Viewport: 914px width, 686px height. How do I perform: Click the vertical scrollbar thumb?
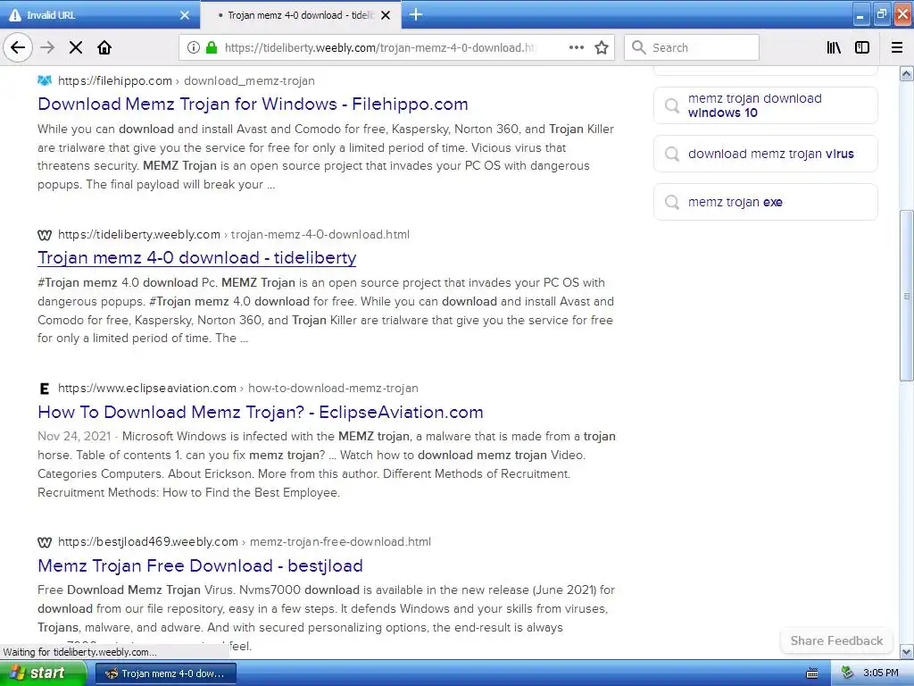tap(907, 295)
